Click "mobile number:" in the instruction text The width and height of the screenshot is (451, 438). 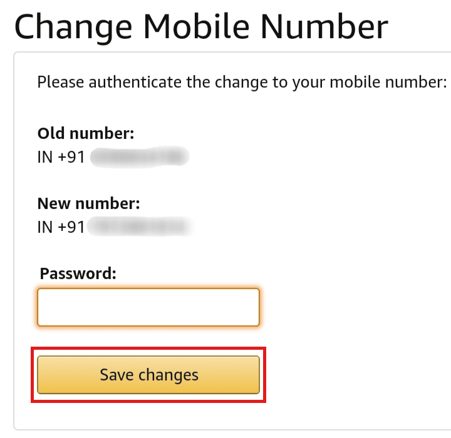(x=388, y=82)
